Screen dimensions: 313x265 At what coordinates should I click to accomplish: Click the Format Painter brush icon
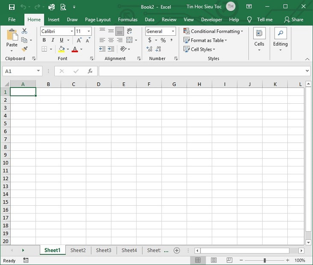click(24, 50)
